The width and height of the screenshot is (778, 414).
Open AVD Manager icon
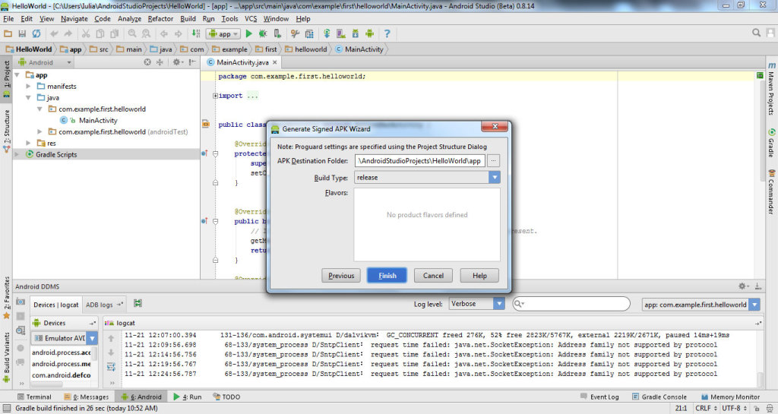[x=341, y=33]
